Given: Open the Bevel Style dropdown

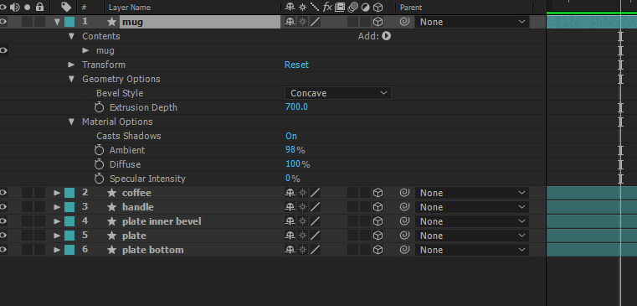Looking at the screenshot, I should 337,93.
